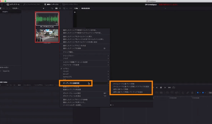Go back in bin navigation history

(7, 8)
